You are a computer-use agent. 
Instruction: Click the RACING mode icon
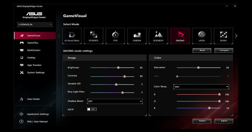point(180,36)
